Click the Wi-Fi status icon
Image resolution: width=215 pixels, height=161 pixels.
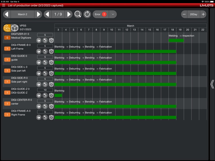[x=202, y=1]
